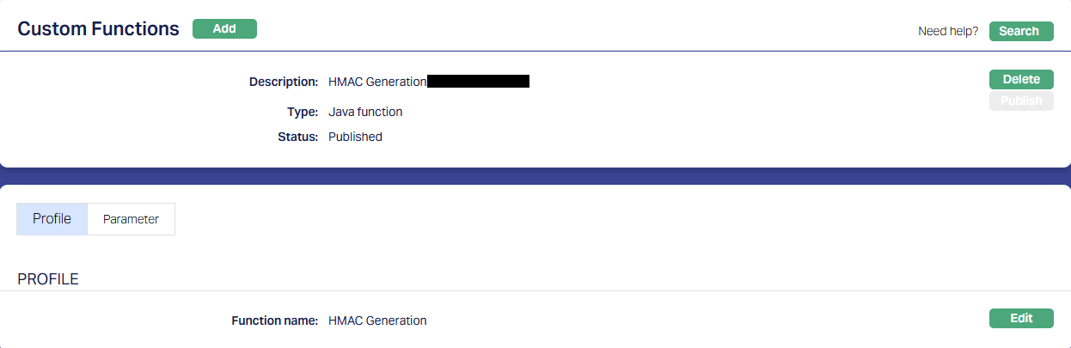This screenshot has height=348, width=1071.
Task: Click the Add button beside Custom Functions
Action: [x=224, y=28]
